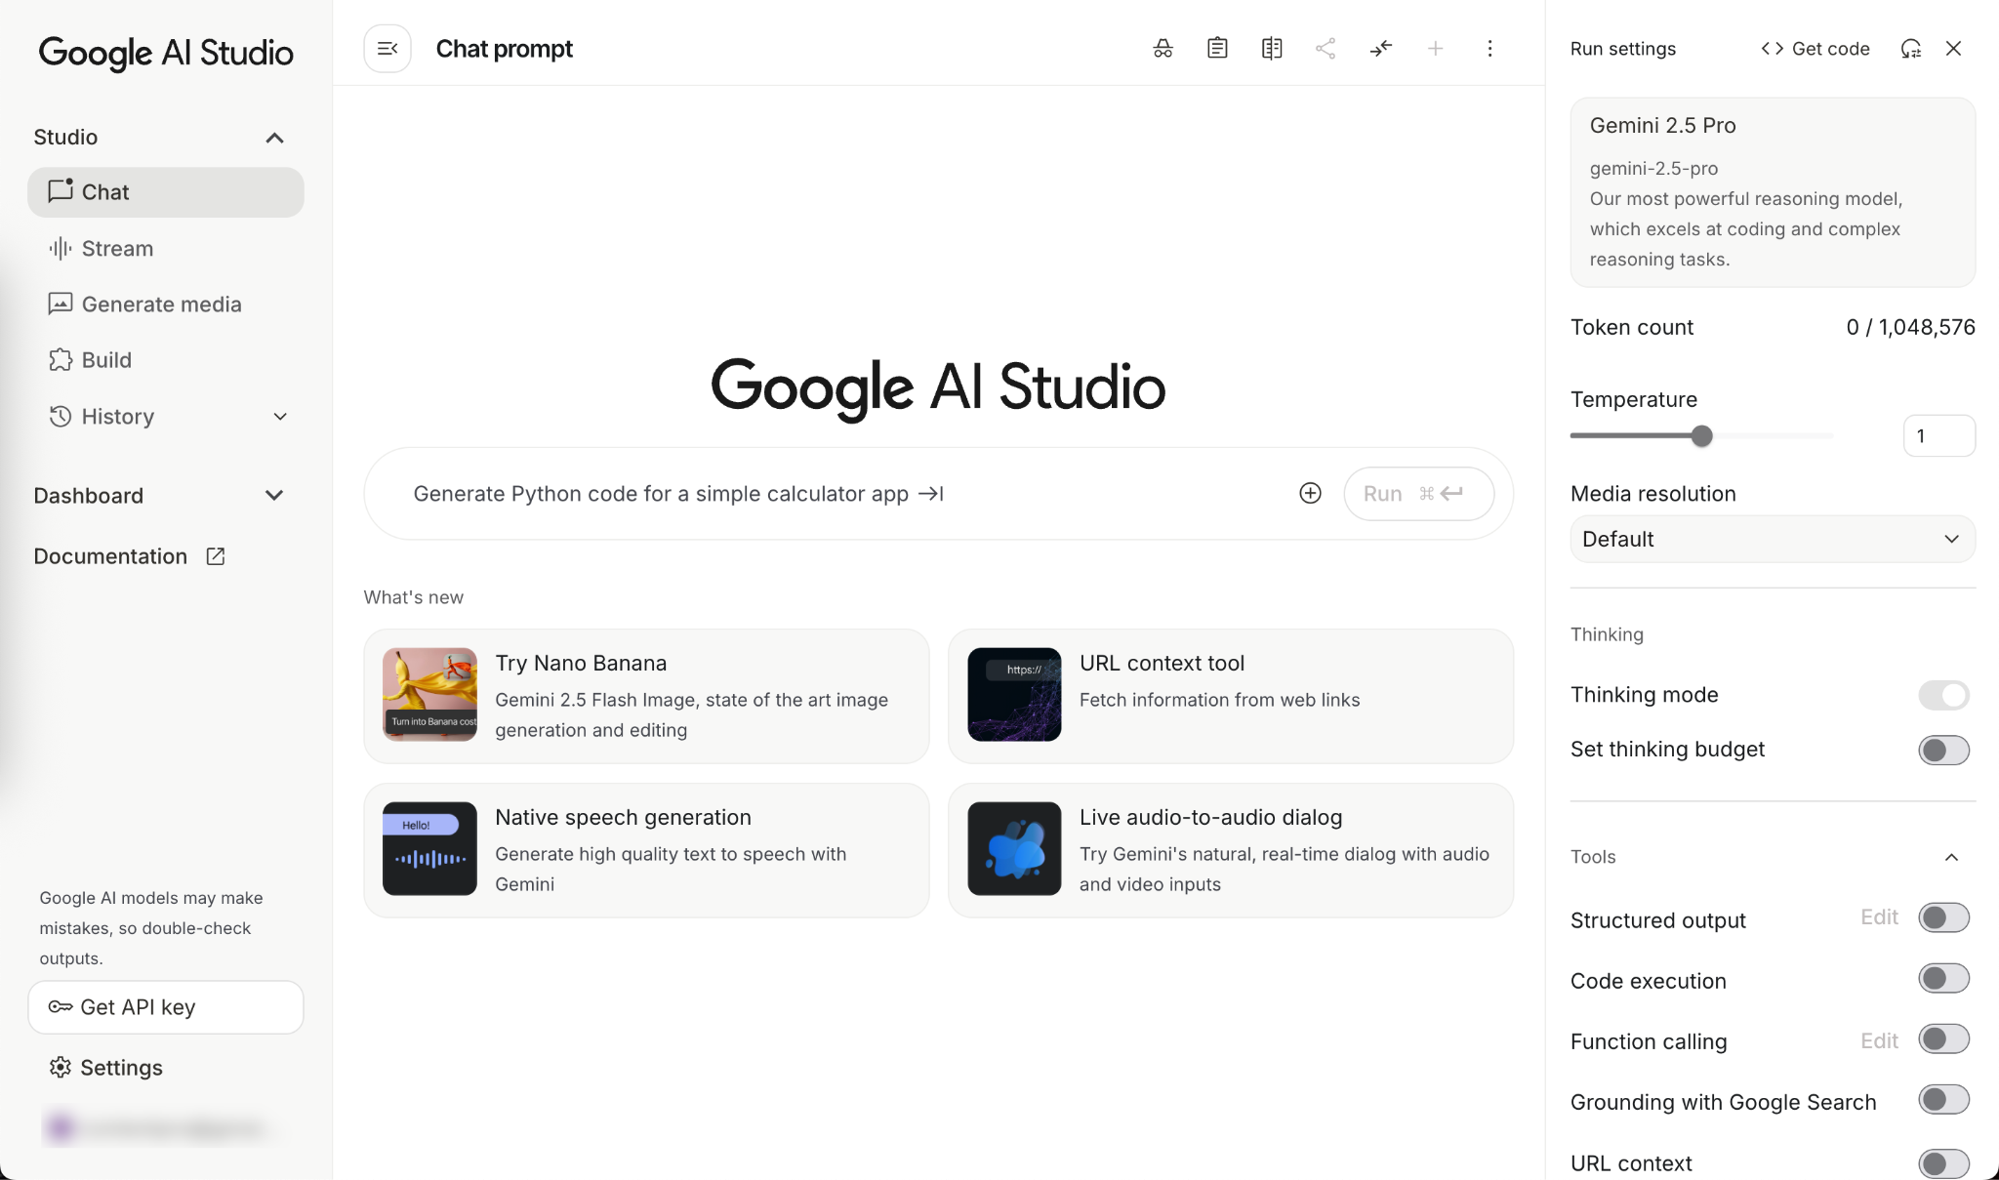Click the key icon in Get API key
Screen dimensions: 1999x1180
(x=61, y=1007)
